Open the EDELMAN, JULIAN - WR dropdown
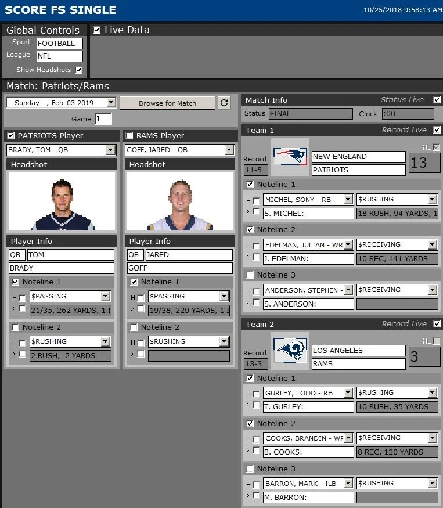The image size is (443, 508). (x=348, y=244)
